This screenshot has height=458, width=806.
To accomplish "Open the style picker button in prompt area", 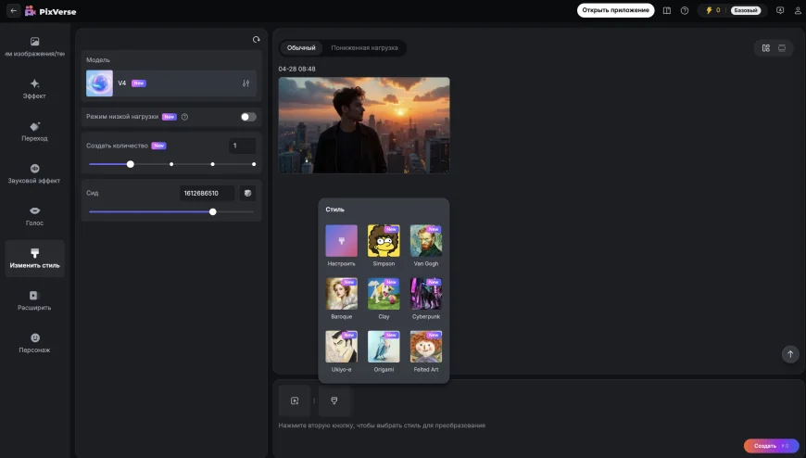I will click(334, 401).
